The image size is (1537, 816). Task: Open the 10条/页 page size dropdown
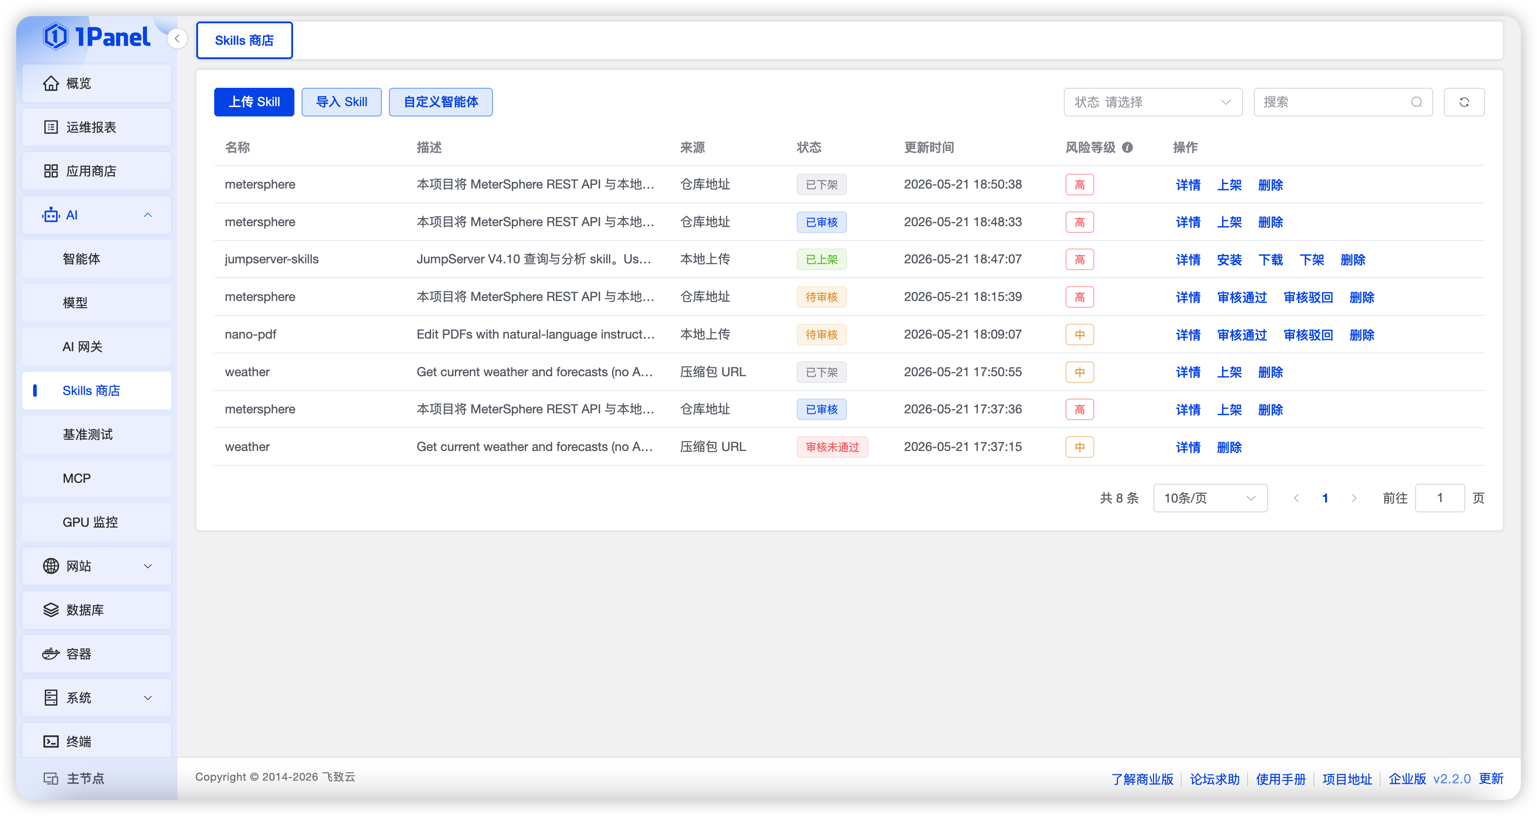(1210, 498)
